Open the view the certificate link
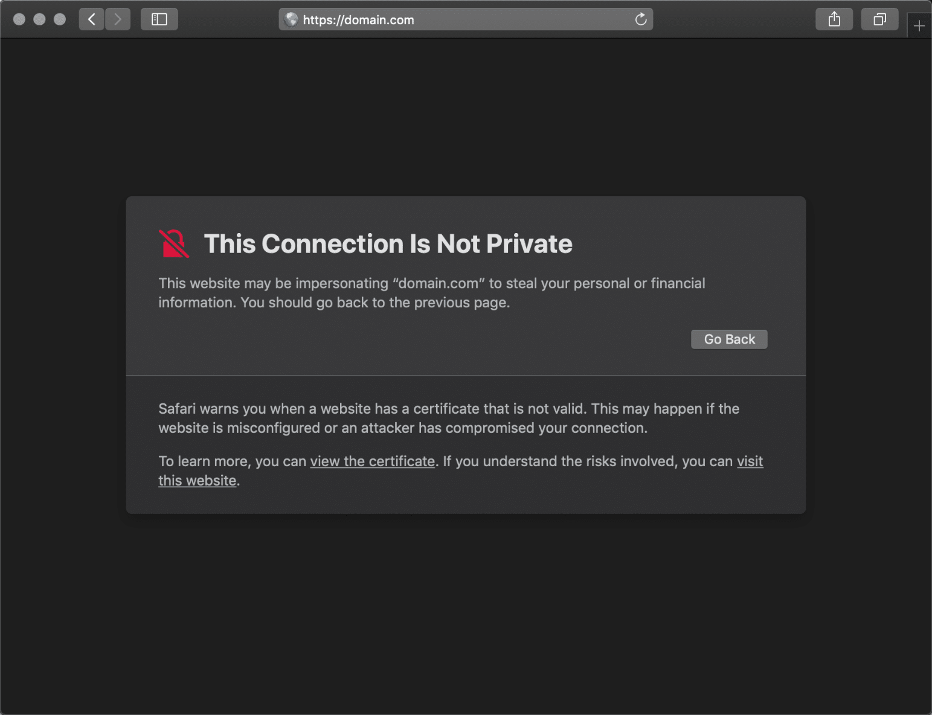The width and height of the screenshot is (932, 715). [372, 461]
